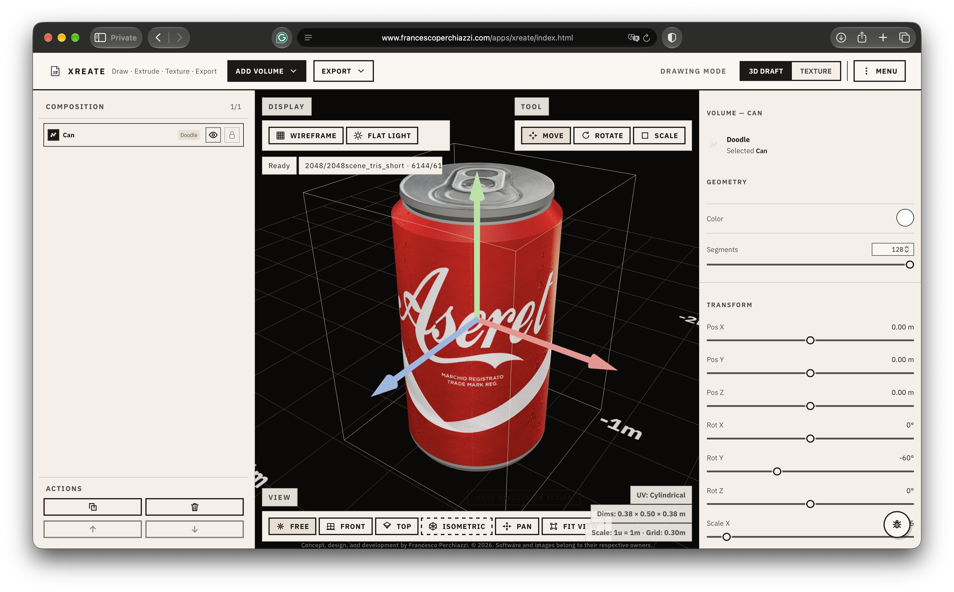Select the Move tool

[x=546, y=136]
